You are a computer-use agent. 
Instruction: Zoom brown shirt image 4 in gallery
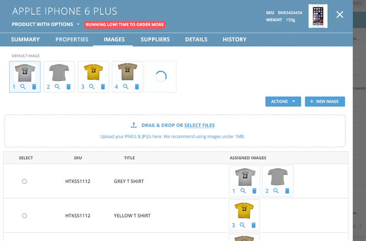(126, 87)
